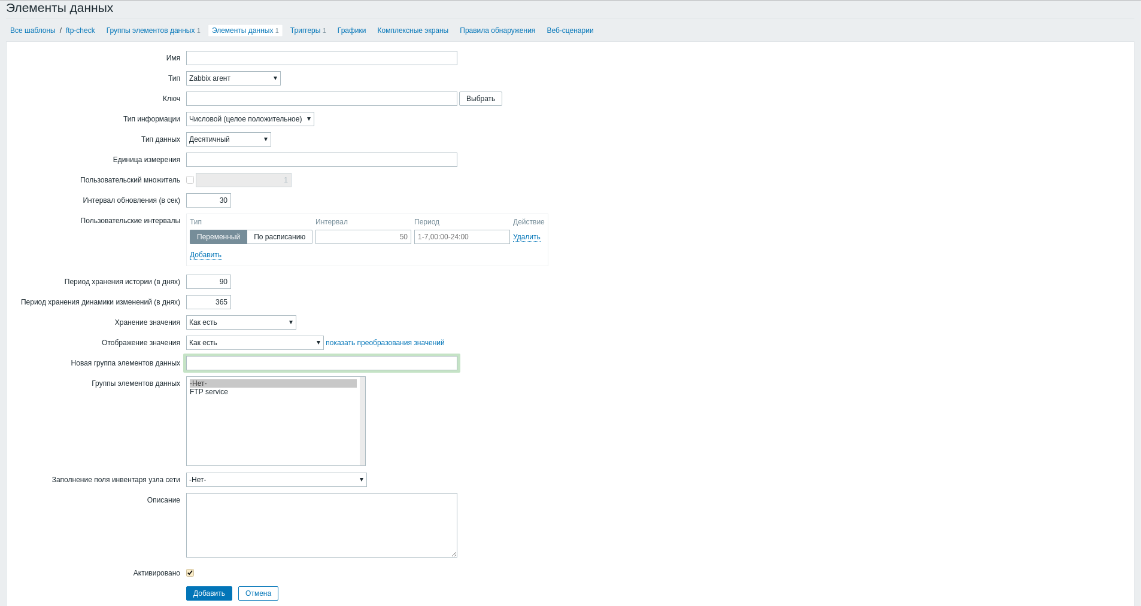Click the Выбрать button next to key
The height and width of the screenshot is (606, 1141).
click(x=480, y=99)
